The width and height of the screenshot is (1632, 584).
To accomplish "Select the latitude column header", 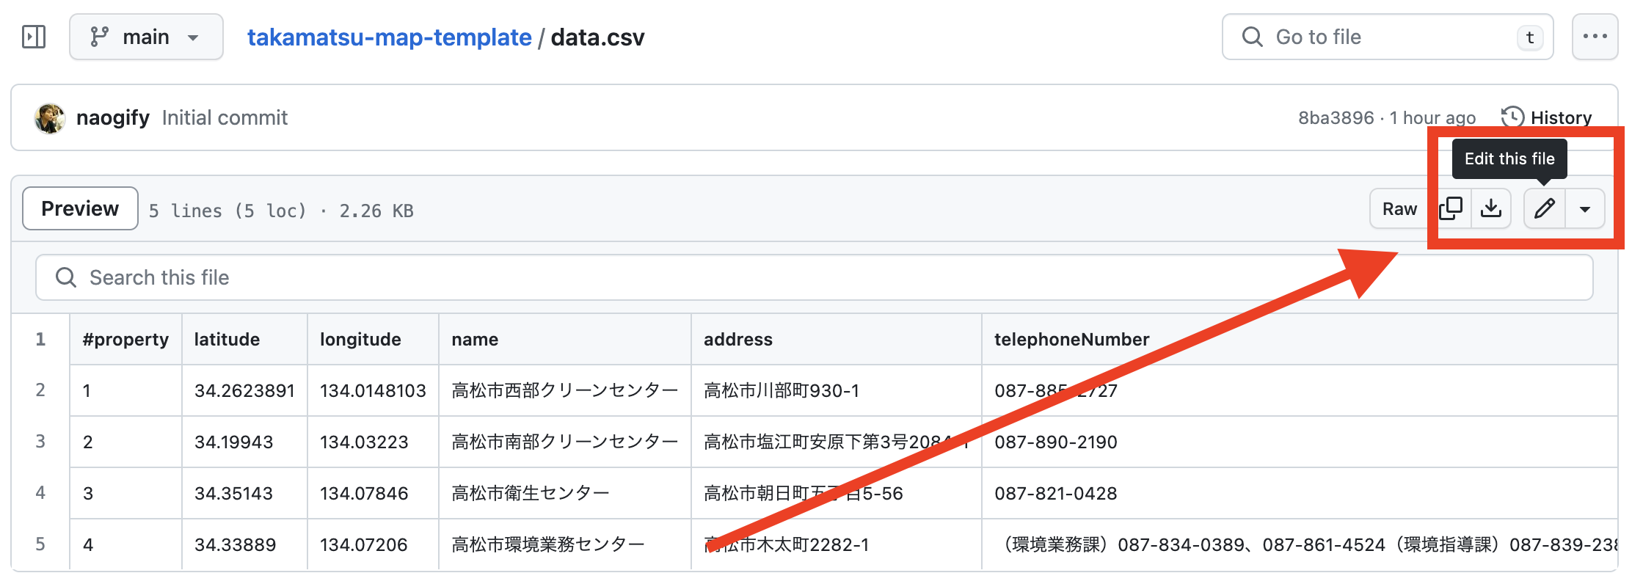I will (x=227, y=339).
